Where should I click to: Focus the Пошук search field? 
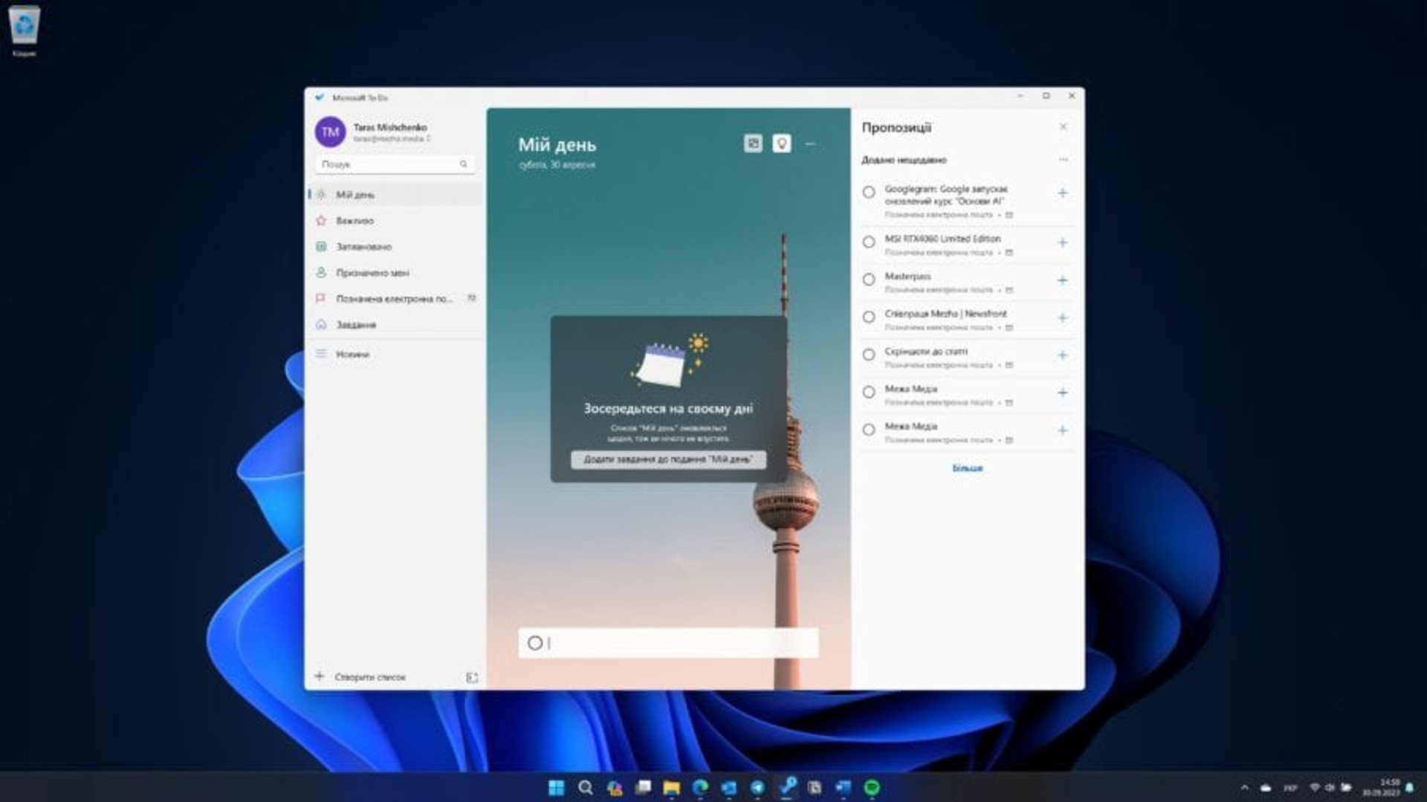click(x=395, y=164)
